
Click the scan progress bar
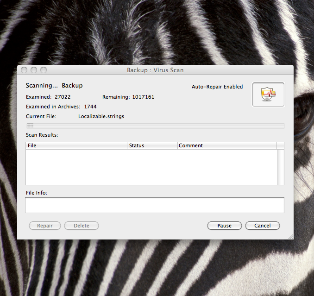click(x=156, y=126)
